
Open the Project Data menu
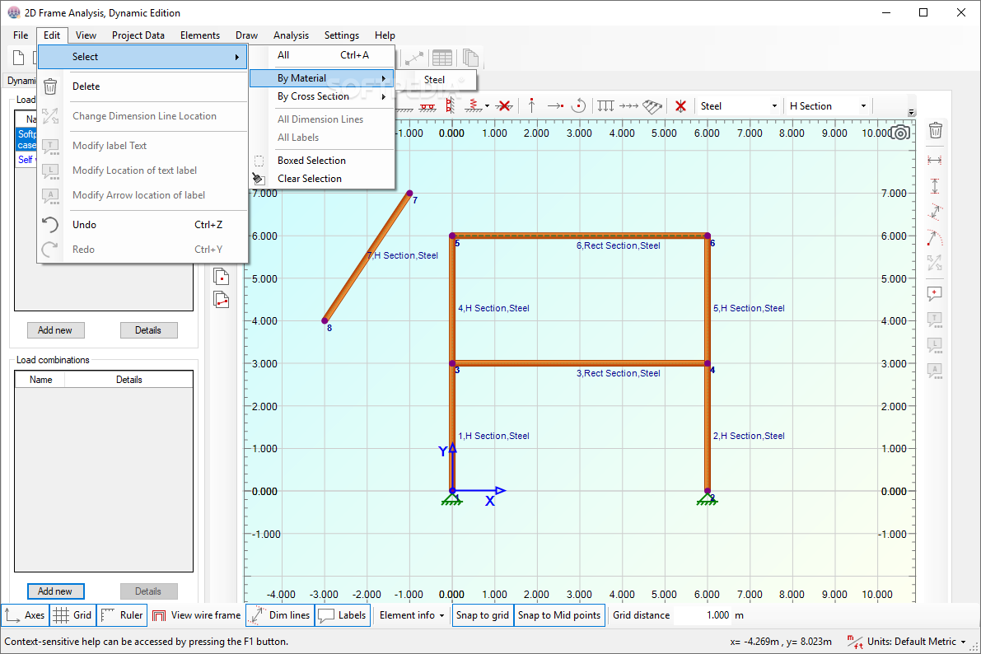coord(138,35)
